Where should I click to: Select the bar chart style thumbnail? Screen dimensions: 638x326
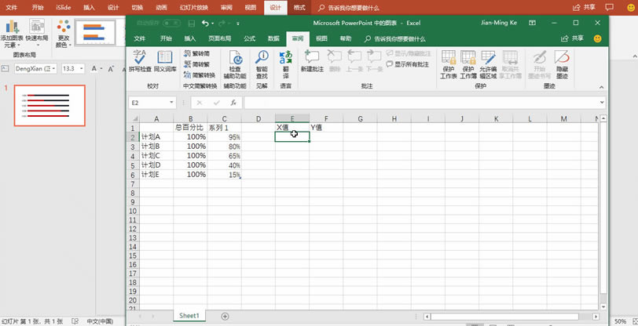coord(95,32)
